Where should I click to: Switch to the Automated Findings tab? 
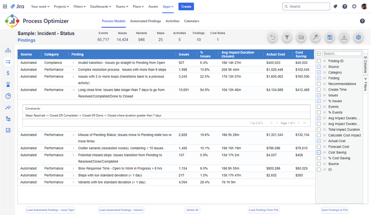point(145,21)
